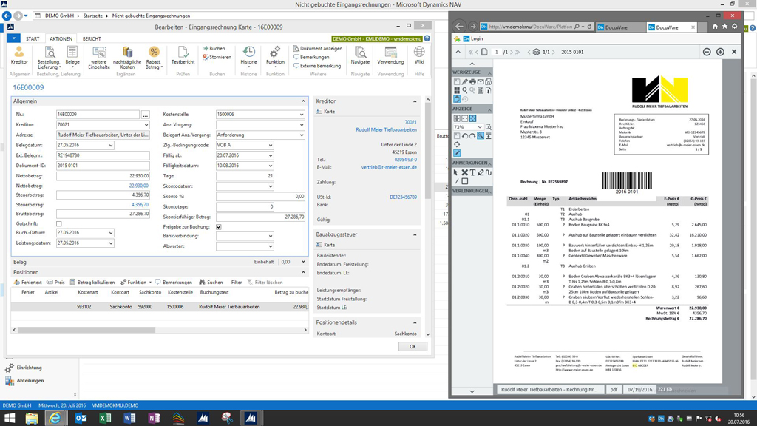Click the OK button

[x=413, y=346]
